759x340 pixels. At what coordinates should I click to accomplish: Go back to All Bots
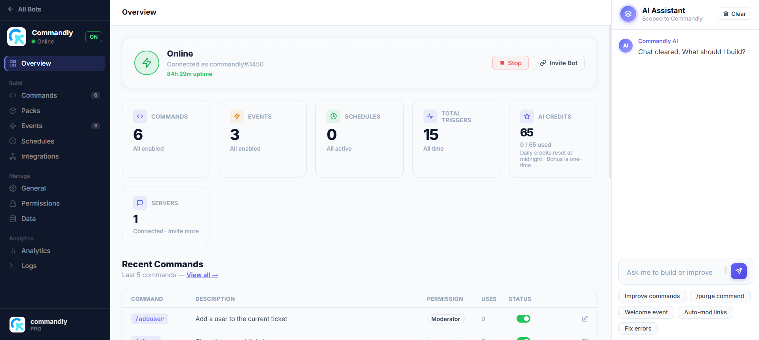[25, 9]
